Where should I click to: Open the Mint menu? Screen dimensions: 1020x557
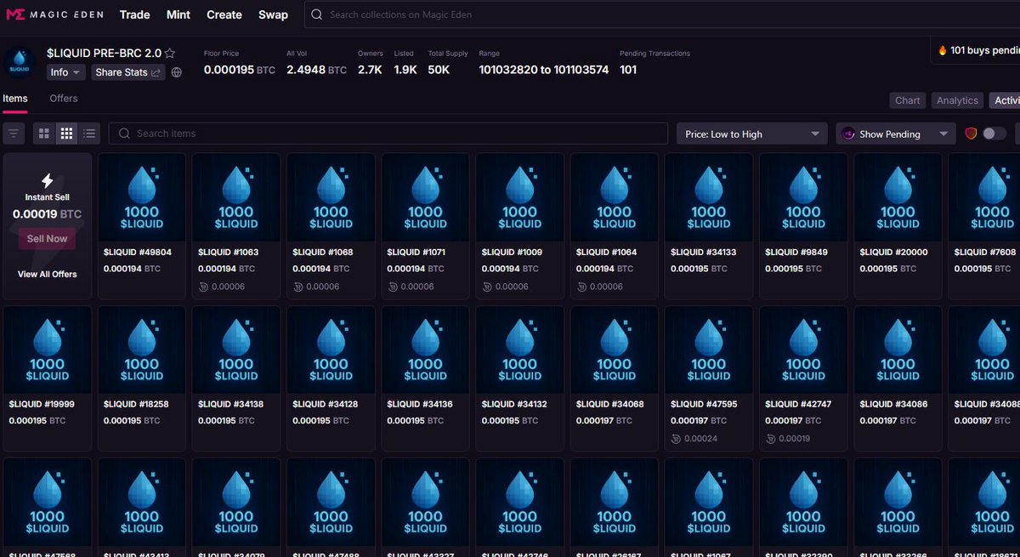tap(178, 14)
